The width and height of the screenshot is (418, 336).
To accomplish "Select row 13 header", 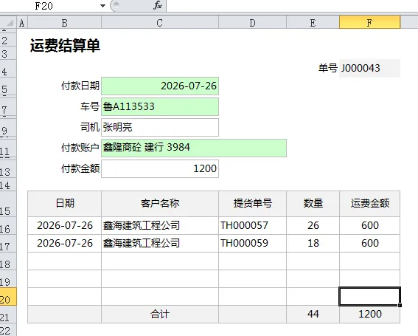I will 8,170.
